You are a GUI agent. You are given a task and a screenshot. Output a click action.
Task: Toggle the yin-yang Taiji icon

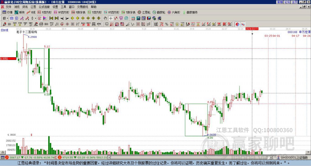pos(238,24)
